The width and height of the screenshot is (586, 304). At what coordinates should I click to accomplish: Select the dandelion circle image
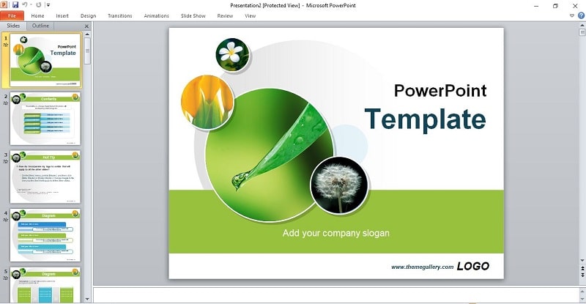point(339,185)
